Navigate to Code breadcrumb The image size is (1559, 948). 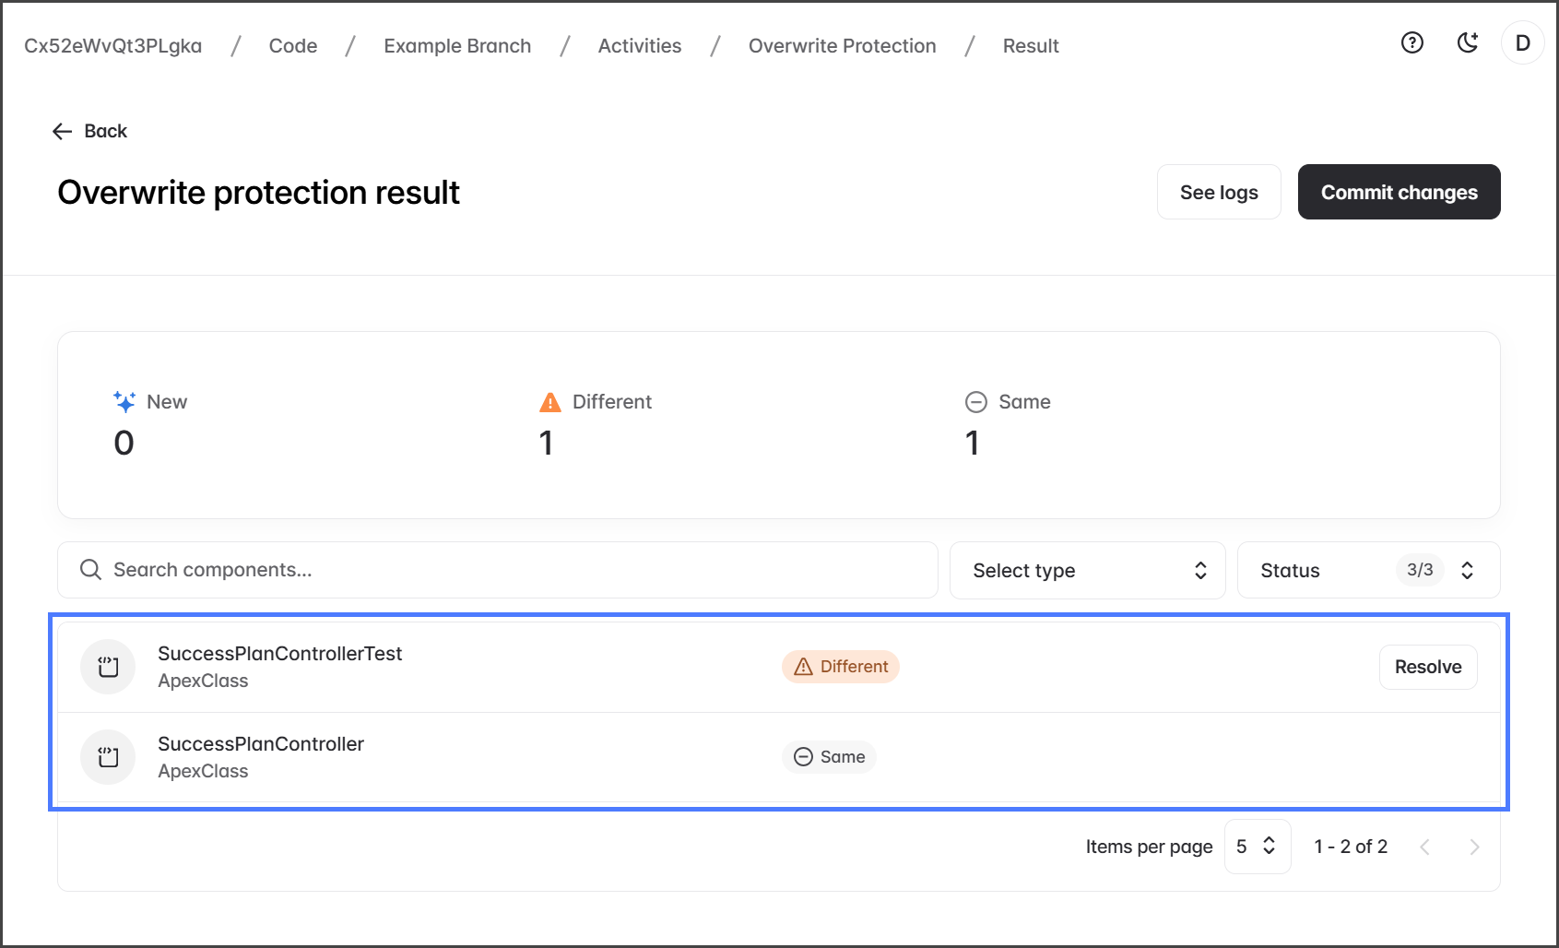(x=293, y=46)
